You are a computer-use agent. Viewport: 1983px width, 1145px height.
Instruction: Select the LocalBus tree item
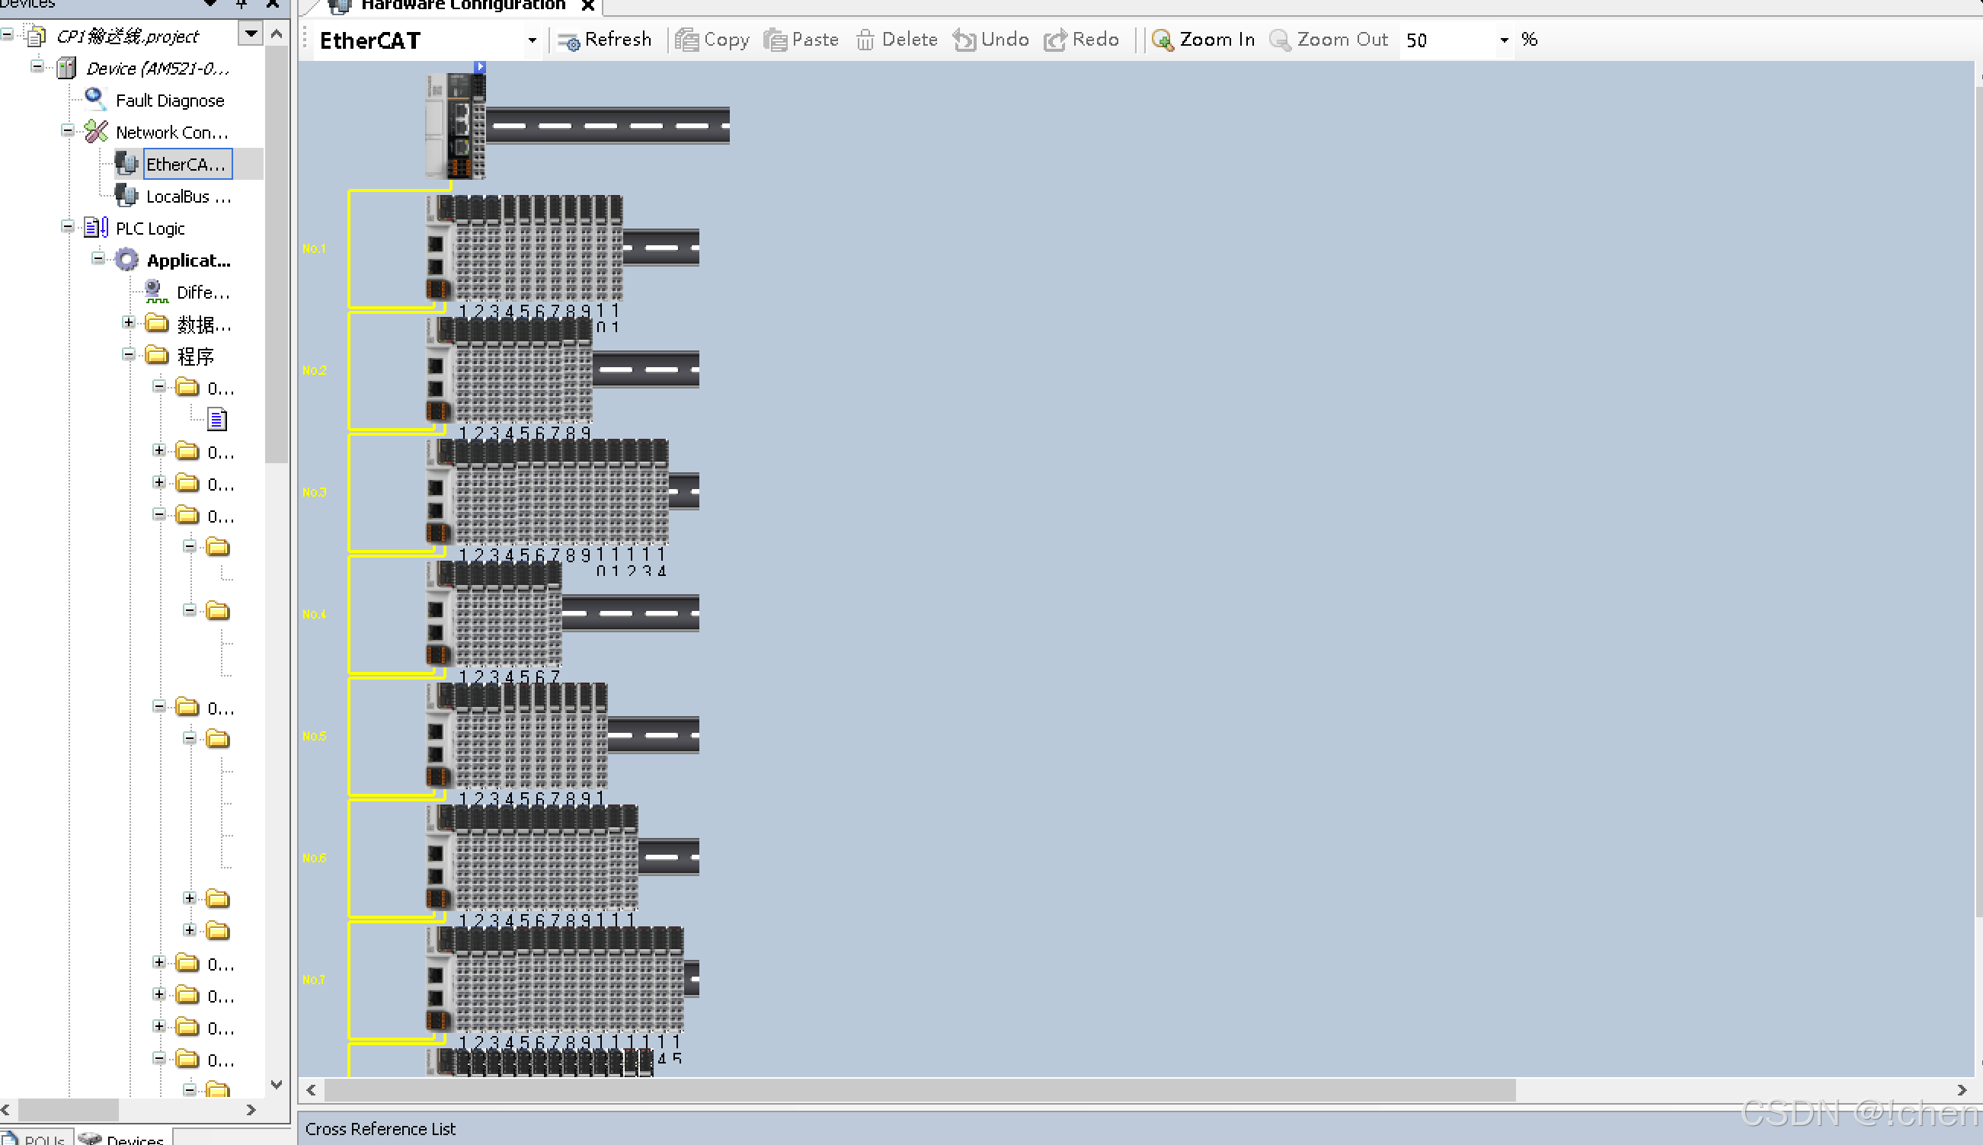[x=188, y=197]
